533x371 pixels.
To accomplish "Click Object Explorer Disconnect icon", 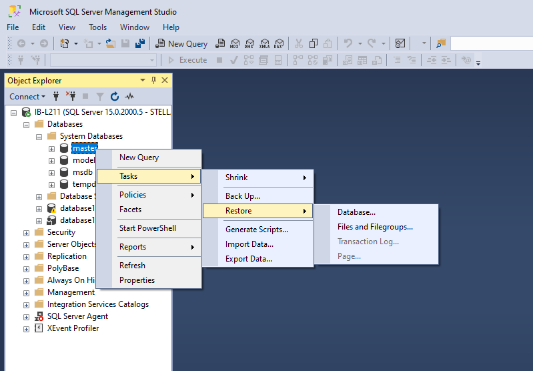I will tap(71, 97).
